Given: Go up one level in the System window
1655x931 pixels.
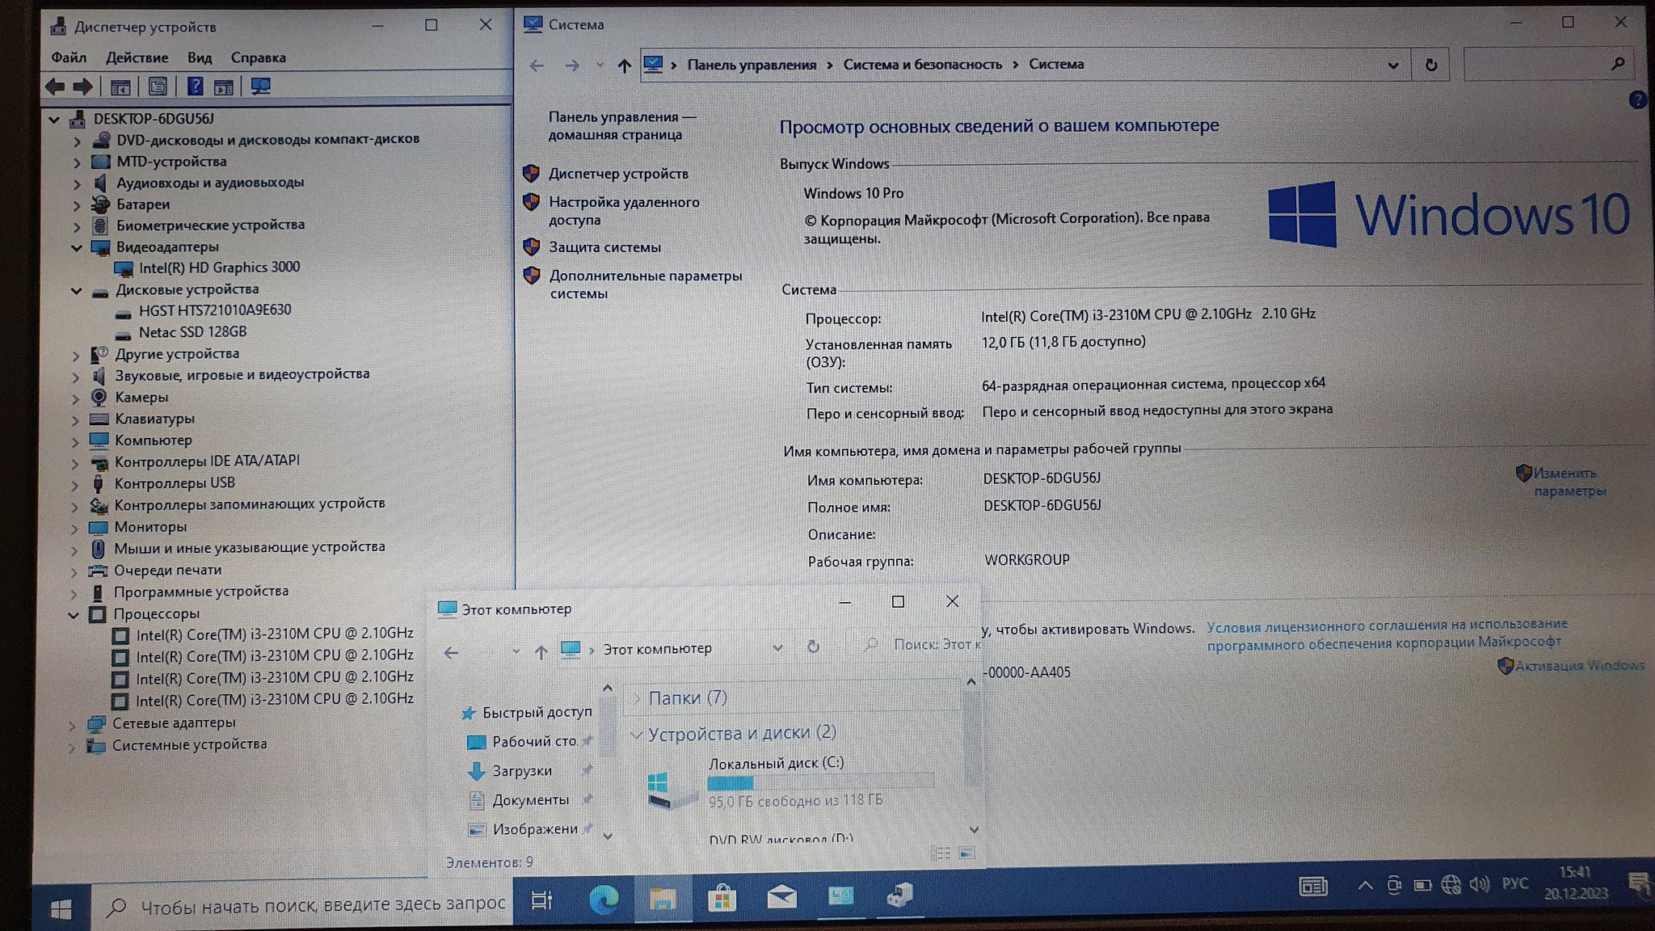Looking at the screenshot, I should tap(624, 65).
